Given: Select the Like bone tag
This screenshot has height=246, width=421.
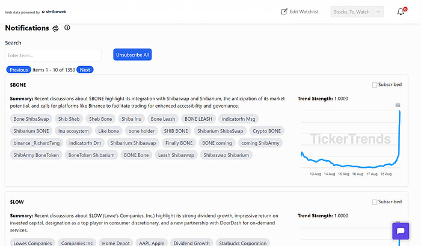Looking at the screenshot, I should tap(108, 131).
